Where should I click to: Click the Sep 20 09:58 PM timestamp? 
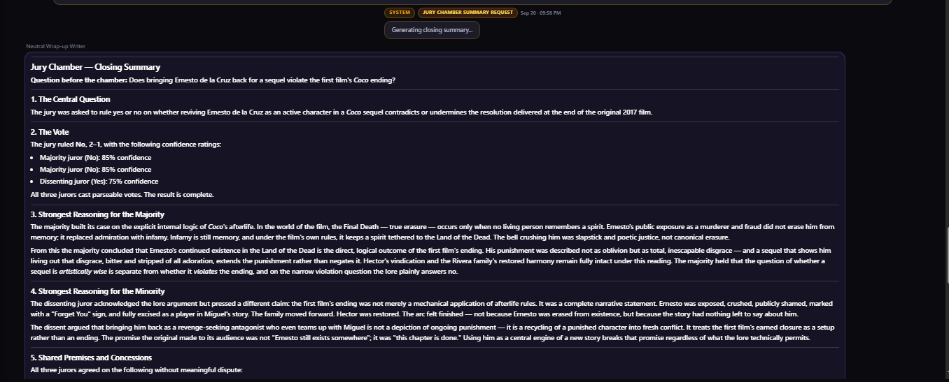point(541,13)
